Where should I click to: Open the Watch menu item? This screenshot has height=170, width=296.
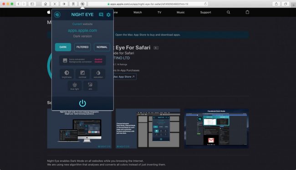tap(138, 12)
